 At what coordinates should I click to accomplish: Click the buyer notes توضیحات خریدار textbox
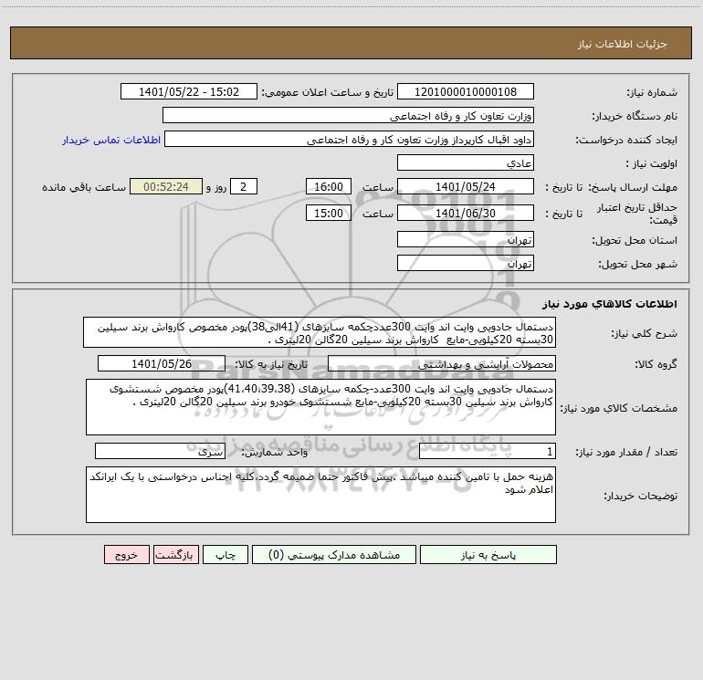320,495
